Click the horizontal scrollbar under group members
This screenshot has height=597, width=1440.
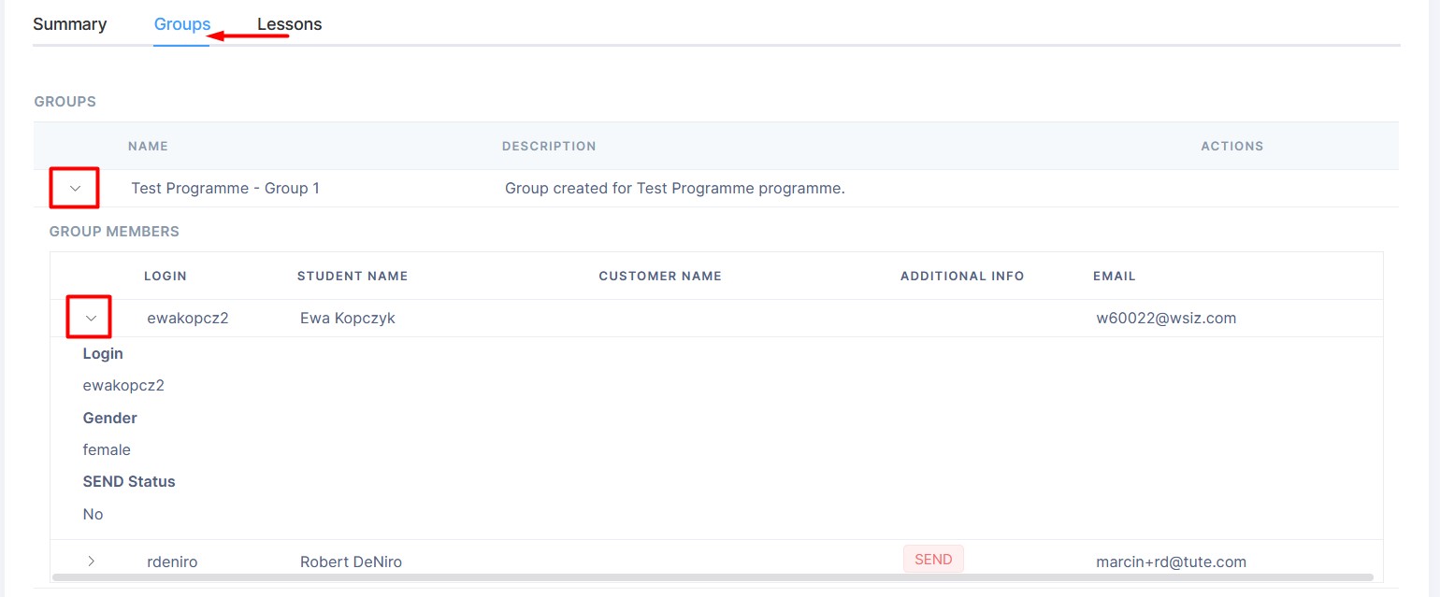pyautogui.click(x=711, y=577)
